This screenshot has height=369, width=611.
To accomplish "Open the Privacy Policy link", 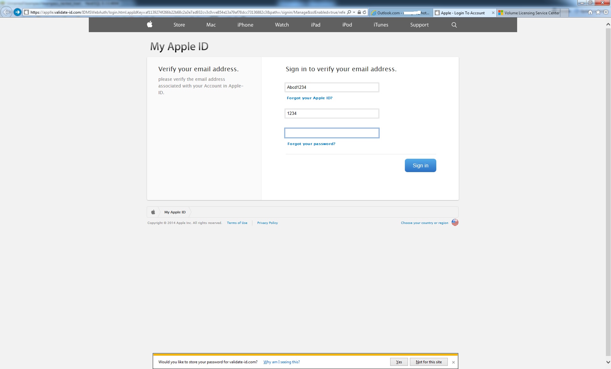I will point(267,223).
